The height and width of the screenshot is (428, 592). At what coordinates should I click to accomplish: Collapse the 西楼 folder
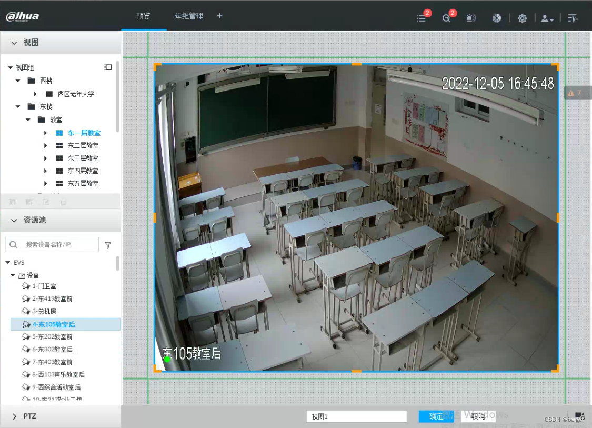pyautogui.click(x=18, y=81)
